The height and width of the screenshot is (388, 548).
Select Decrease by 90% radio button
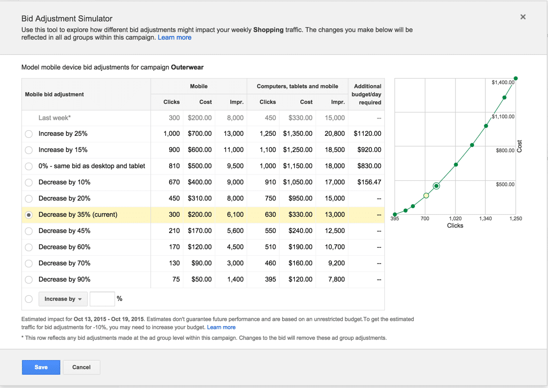pos(29,280)
